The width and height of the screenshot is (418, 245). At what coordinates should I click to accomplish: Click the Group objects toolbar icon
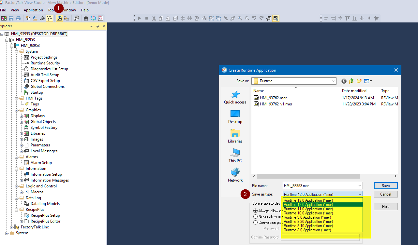click(x=211, y=18)
